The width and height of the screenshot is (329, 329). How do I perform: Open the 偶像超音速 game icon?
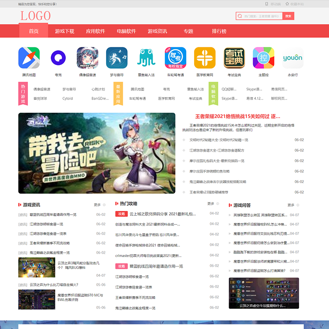[x=88, y=58]
